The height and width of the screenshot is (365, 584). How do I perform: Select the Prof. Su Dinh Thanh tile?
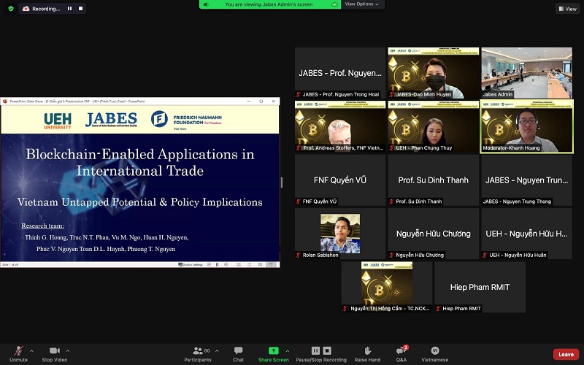point(433,180)
